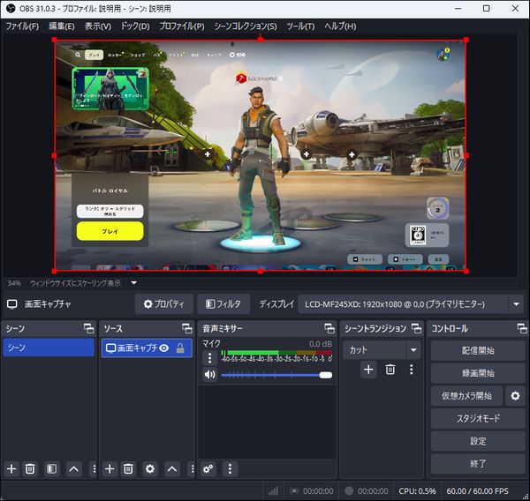Click the CPU: 0.5% status text

point(417,491)
